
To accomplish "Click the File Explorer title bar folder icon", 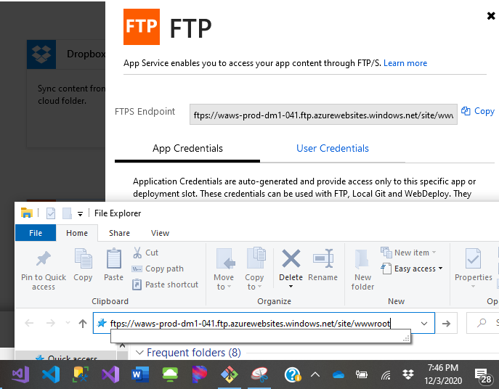I will [27, 213].
